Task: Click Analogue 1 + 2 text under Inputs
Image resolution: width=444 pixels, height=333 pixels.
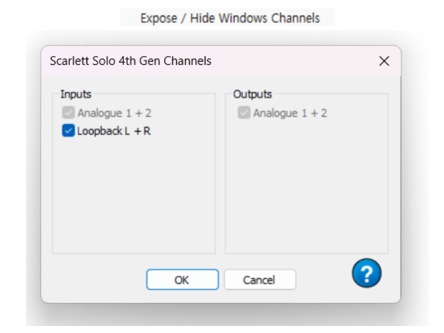Action: [x=114, y=113]
